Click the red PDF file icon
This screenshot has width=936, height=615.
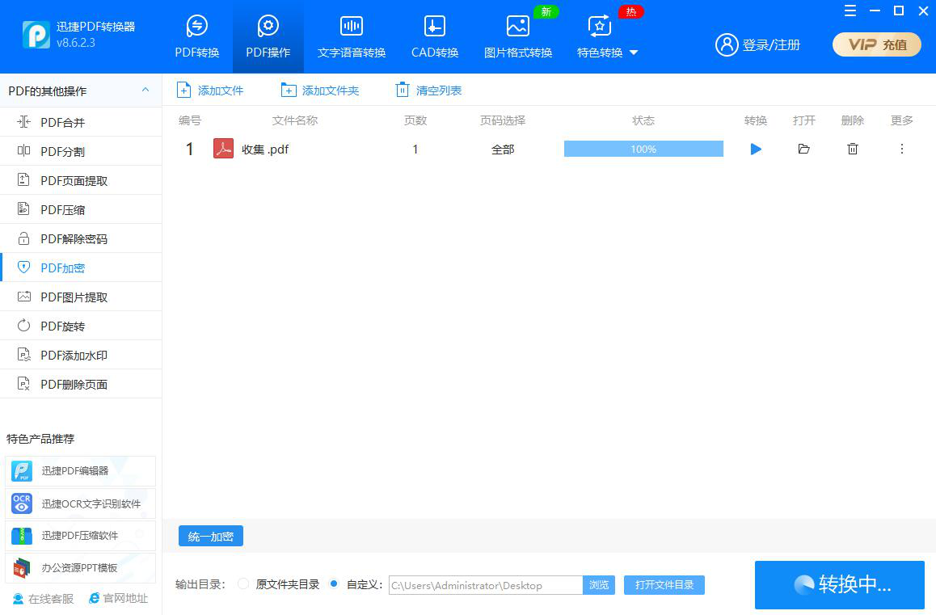[223, 149]
